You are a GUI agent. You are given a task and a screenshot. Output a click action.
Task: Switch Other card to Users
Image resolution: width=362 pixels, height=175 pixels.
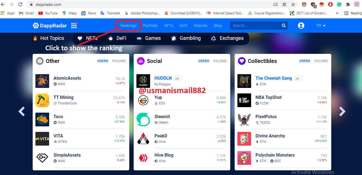coord(103,61)
